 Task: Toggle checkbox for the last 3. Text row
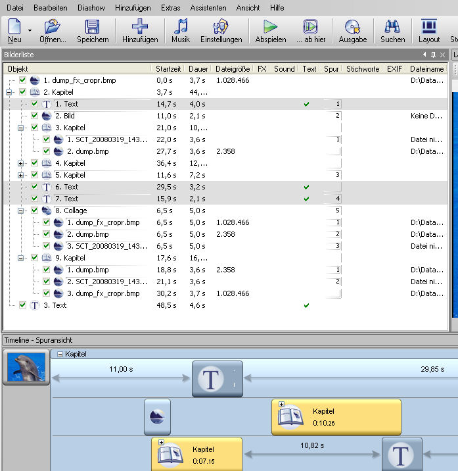click(23, 305)
